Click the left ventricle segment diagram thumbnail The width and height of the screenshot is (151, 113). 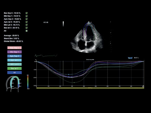pyautogui.click(x=14, y=84)
